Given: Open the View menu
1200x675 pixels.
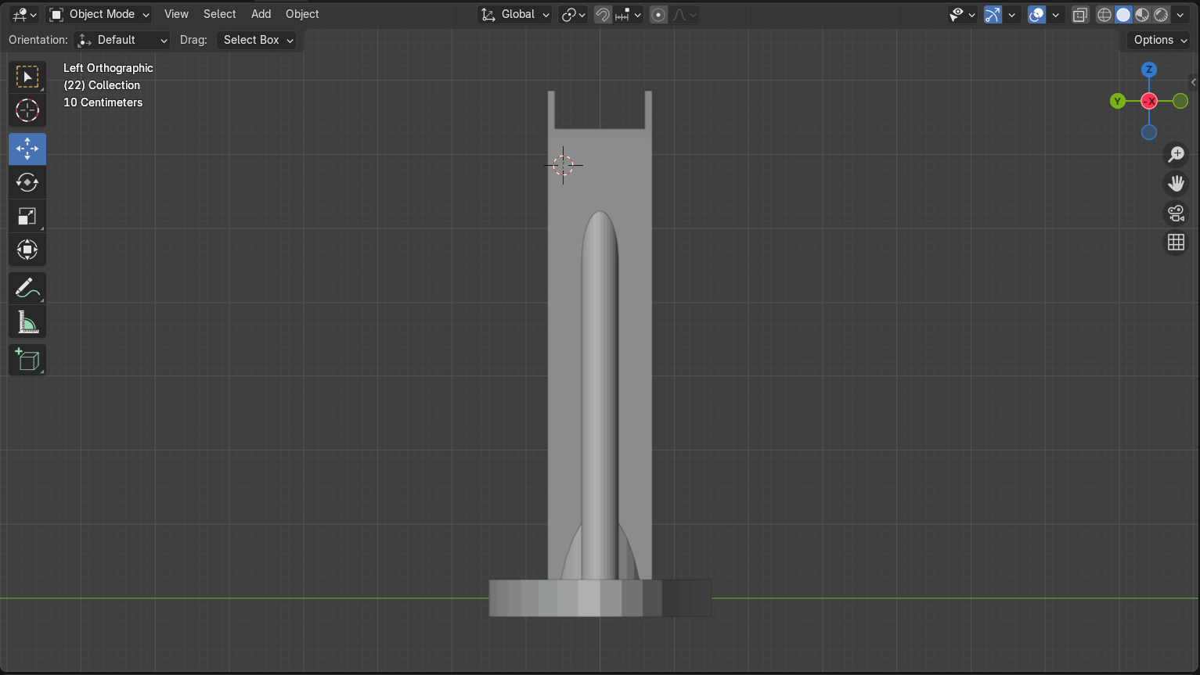Looking at the screenshot, I should tap(176, 14).
